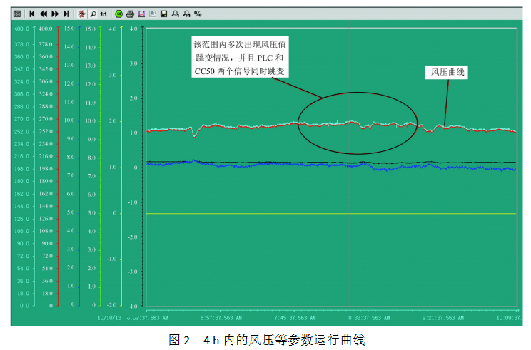Image resolution: width=531 pixels, height=350 pixels.
Task: Reset view with the 1:1 button
Action: pos(103,14)
